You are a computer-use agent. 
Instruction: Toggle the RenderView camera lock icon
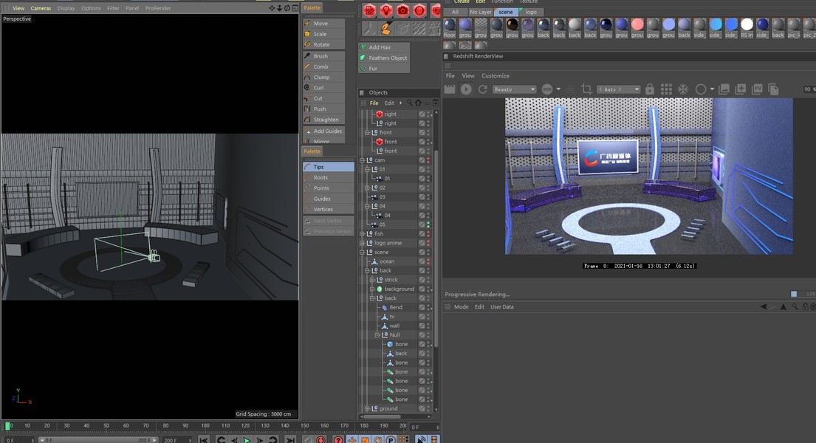[649, 89]
